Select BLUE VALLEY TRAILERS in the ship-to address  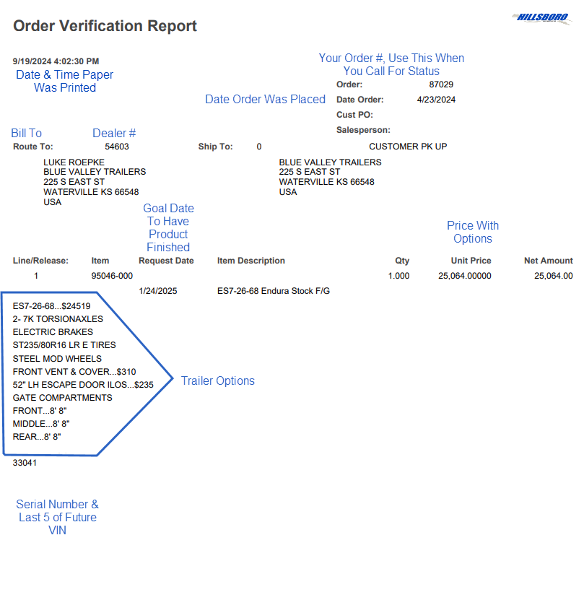click(x=331, y=162)
